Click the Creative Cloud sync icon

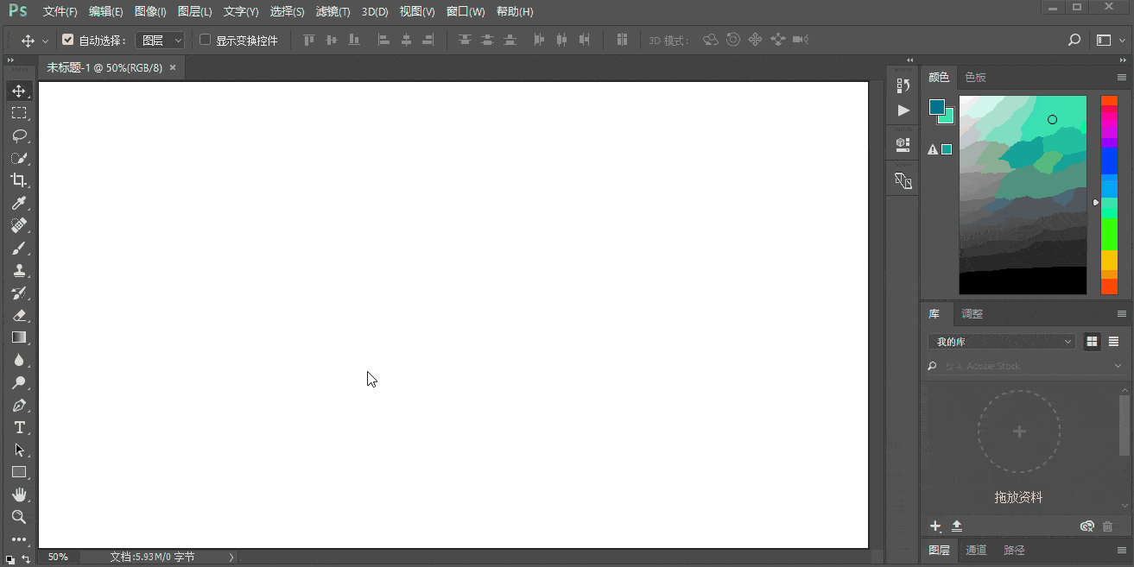click(x=1087, y=526)
